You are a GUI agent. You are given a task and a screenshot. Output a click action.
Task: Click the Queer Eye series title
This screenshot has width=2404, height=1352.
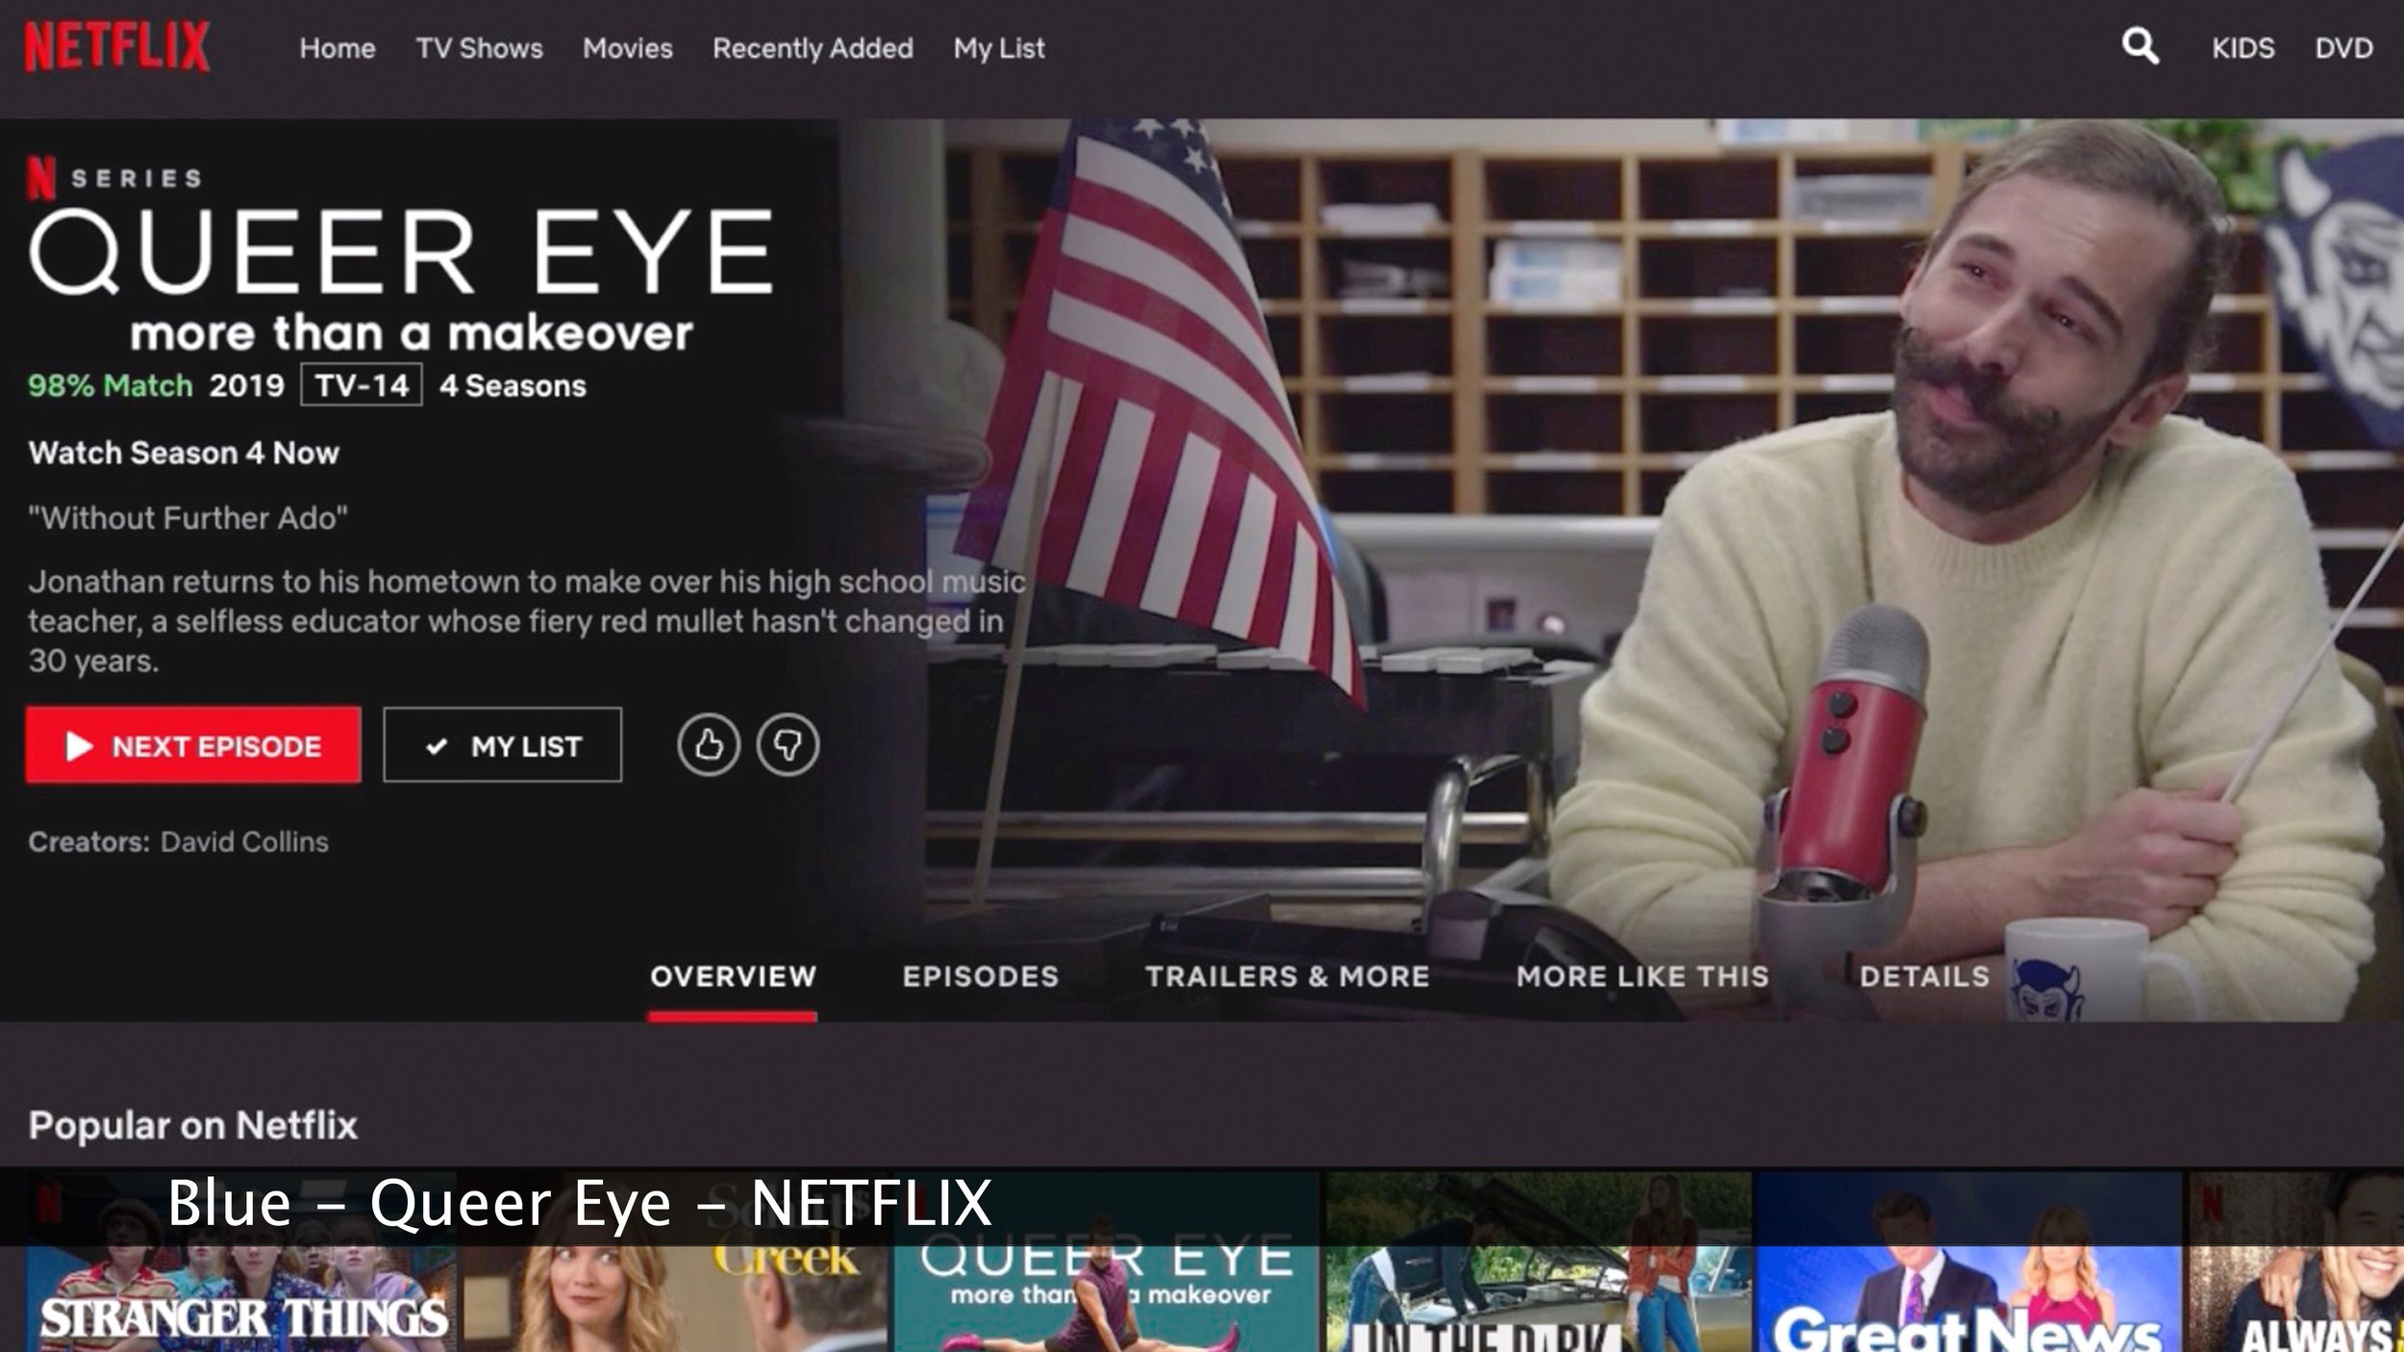tap(402, 252)
